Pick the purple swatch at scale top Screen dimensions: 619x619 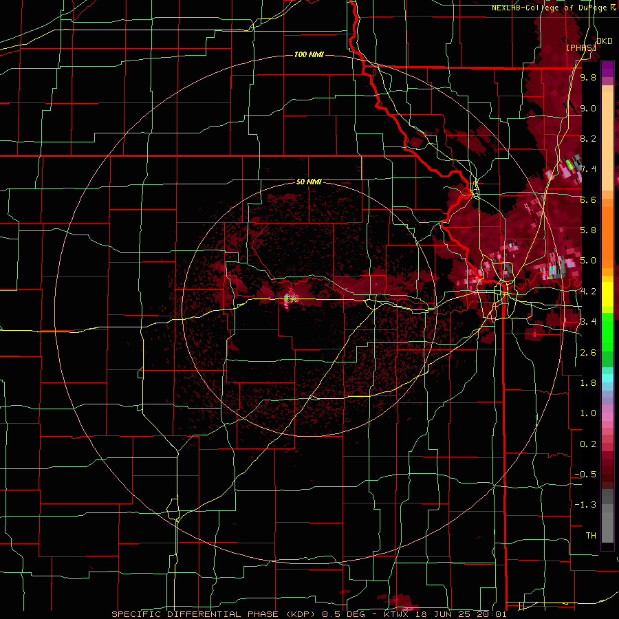[x=607, y=69]
